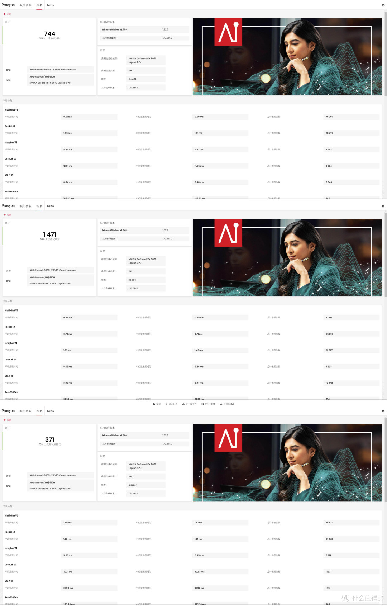Click the float32 precision value
Viewport: 387px width, 606px height.
pos(146,79)
